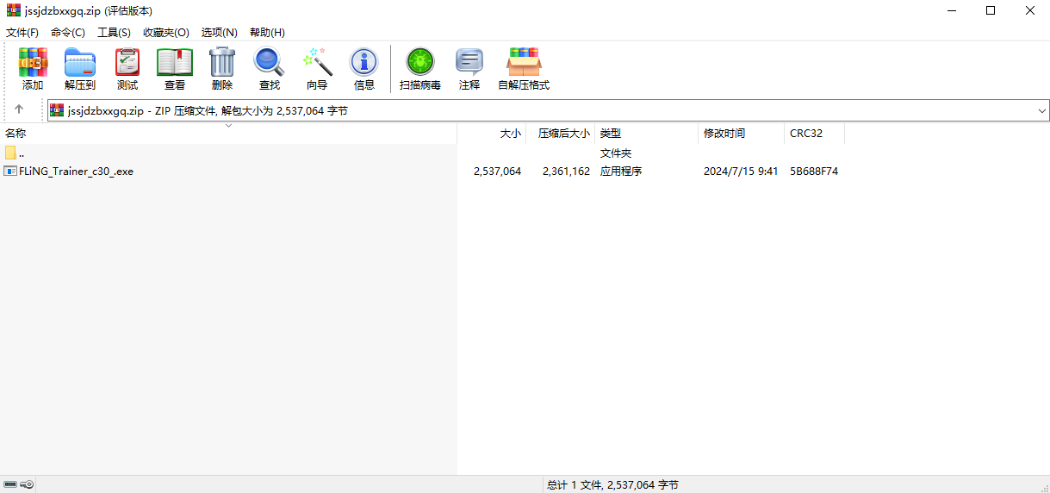Screen dimensions: 1050x493
Task: Open the 选项(N) menu
Action: (x=220, y=32)
